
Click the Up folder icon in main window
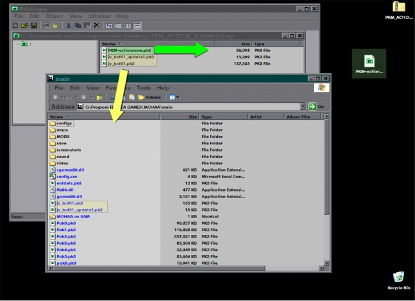pyautogui.click(x=99, y=97)
